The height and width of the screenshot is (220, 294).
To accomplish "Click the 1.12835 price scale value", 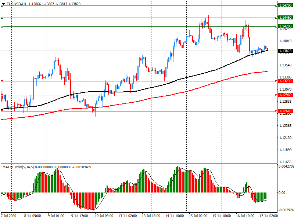I will point(286,102).
